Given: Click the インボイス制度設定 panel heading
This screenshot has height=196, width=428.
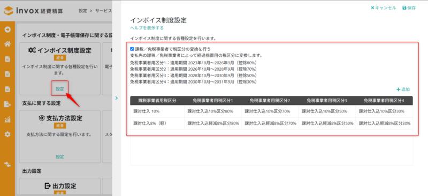Looking at the screenshot, I should (x=158, y=20).
